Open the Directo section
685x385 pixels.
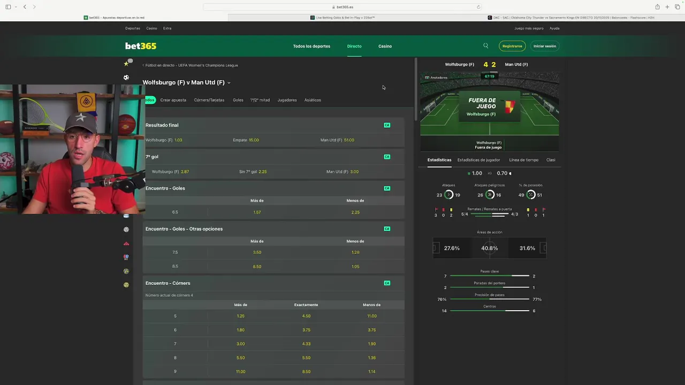tap(354, 46)
